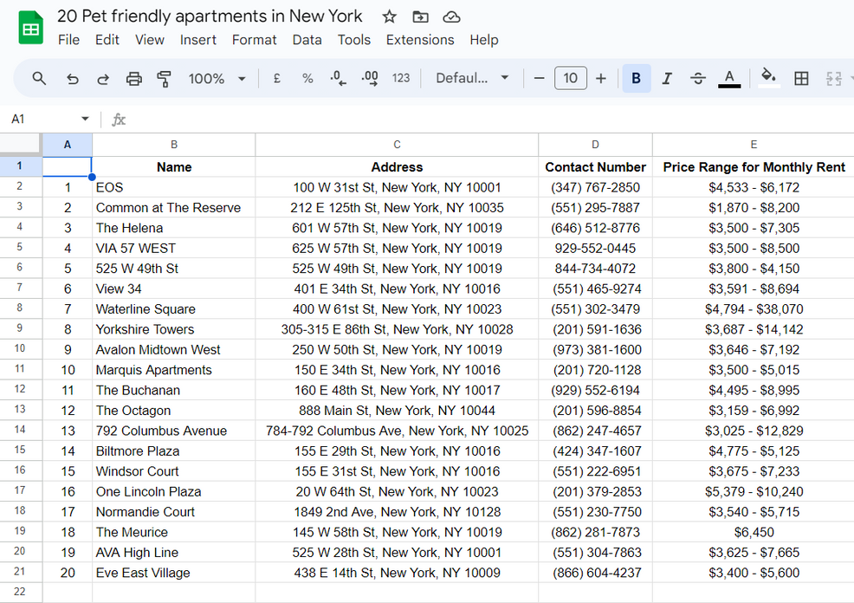Viewport: 854px width, 603px height.
Task: Click the Name header cell
Action: click(x=174, y=166)
